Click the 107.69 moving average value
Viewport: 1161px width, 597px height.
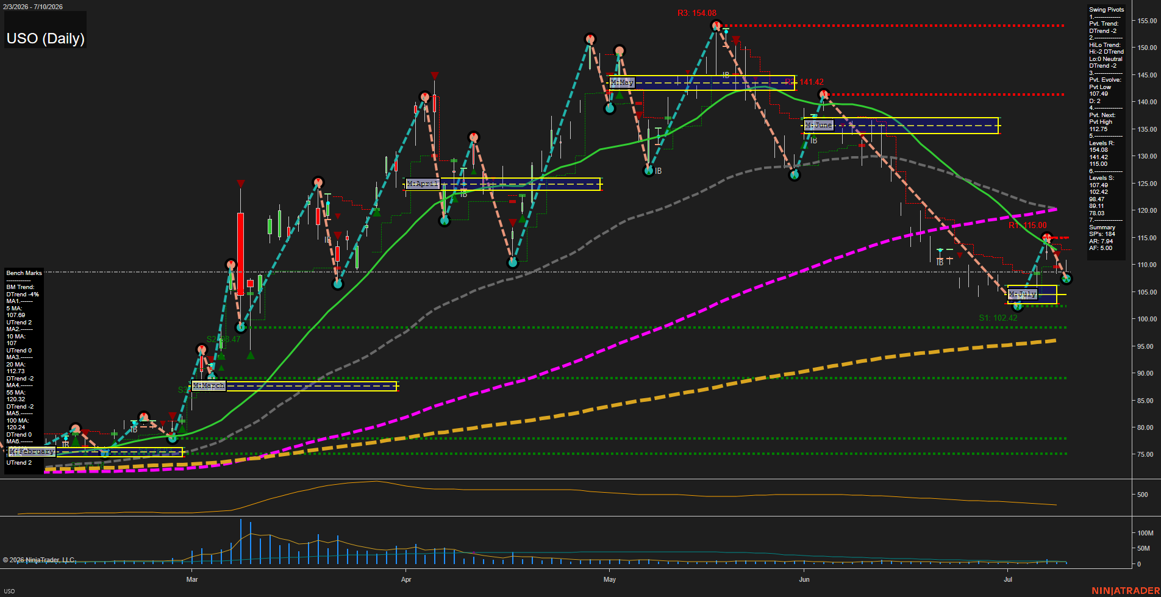[x=16, y=315]
